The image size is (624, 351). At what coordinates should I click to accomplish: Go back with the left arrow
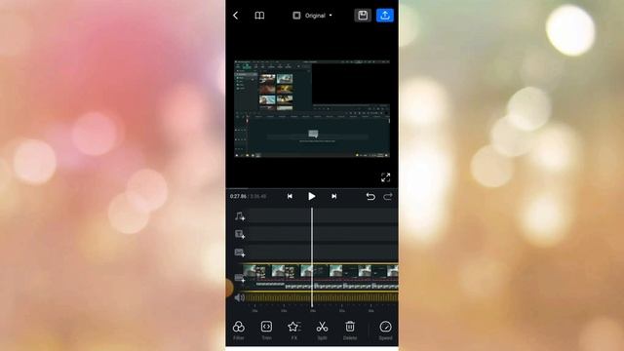(x=235, y=16)
